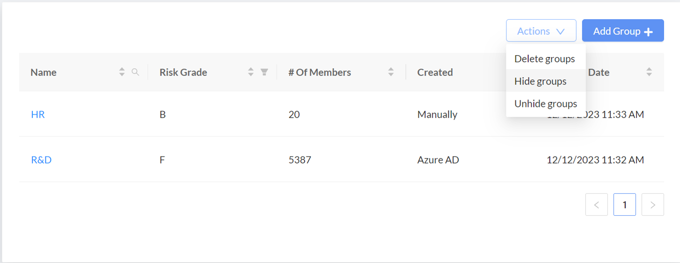Choose Hide groups option
The width and height of the screenshot is (680, 263).
click(541, 81)
